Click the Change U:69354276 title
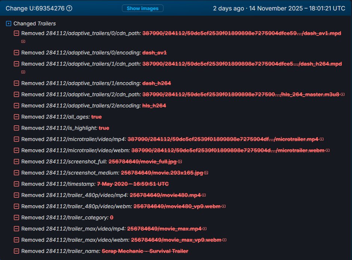This screenshot has width=352, height=260. click(x=35, y=8)
